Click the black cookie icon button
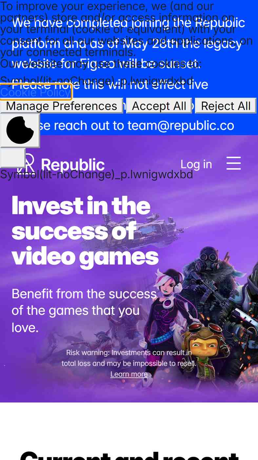 [x=20, y=130]
